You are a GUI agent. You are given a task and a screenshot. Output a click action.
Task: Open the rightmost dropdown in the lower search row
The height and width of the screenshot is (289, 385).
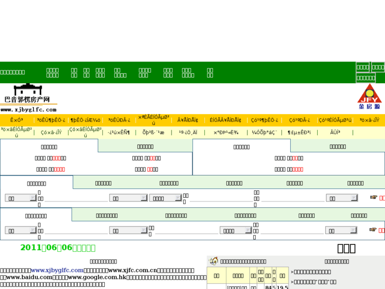click(341, 231)
